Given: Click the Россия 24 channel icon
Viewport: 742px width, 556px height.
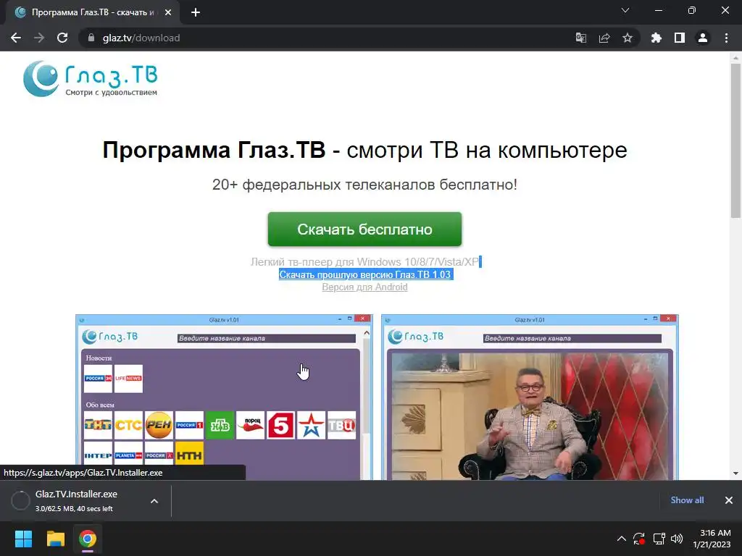Looking at the screenshot, I should point(98,378).
